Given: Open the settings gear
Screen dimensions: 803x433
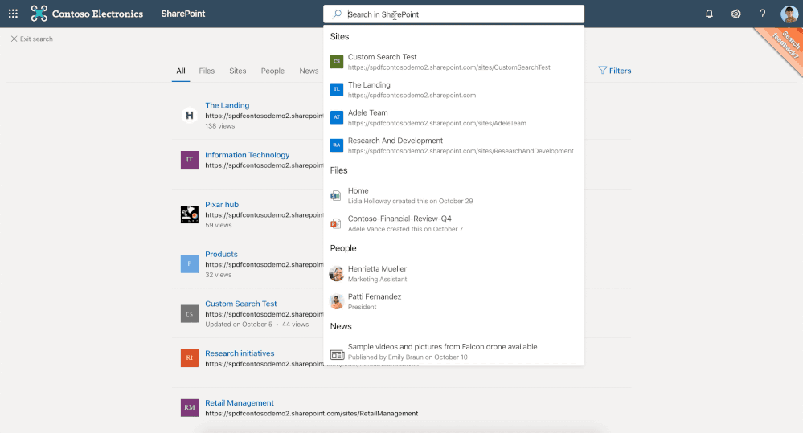Looking at the screenshot, I should point(736,14).
